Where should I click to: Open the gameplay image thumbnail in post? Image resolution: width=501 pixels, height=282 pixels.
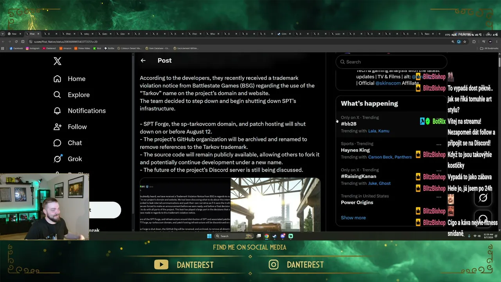pyautogui.click(x=276, y=204)
